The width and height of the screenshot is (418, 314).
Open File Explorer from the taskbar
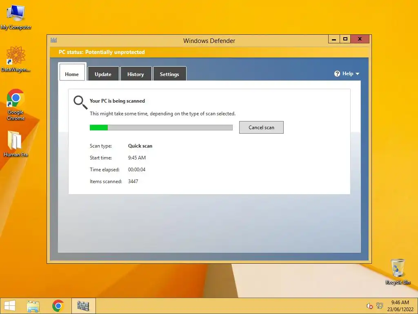33,306
